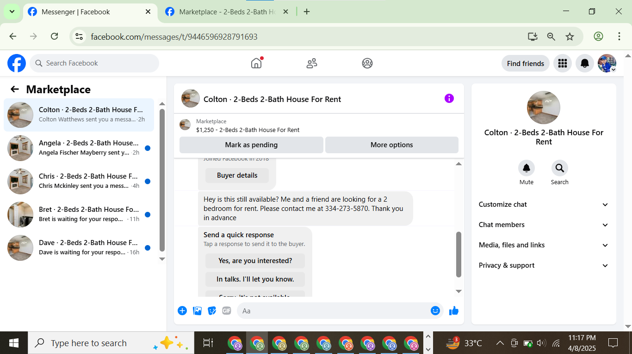
Task: Open the emoji picker smiley
Action: click(x=435, y=311)
